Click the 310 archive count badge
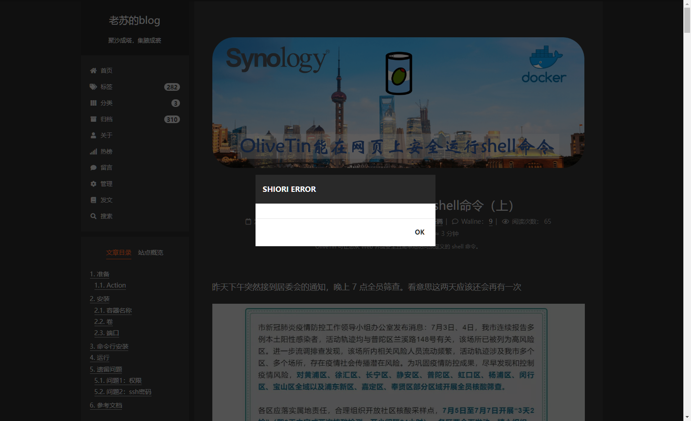Screen dimensions: 691x421 click(172, 120)
